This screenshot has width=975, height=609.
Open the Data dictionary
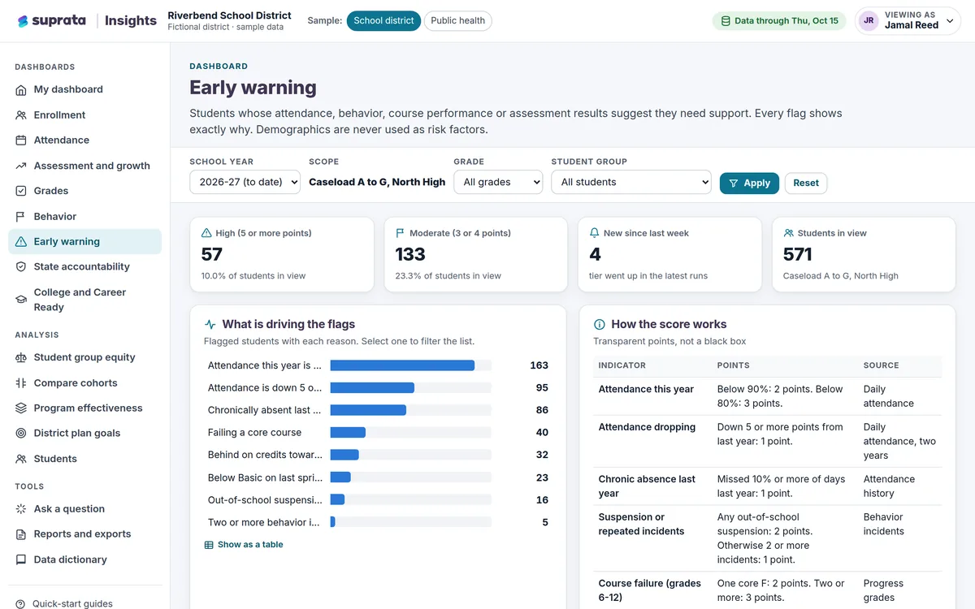point(84,559)
